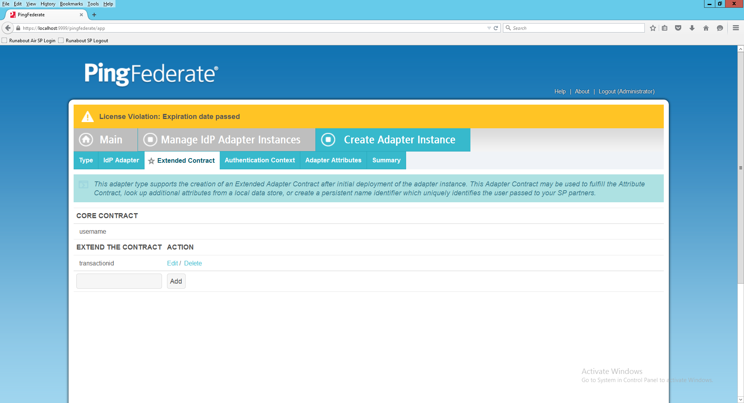This screenshot has height=403, width=744.
Task: Click the Main navigation label
Action: (111, 139)
